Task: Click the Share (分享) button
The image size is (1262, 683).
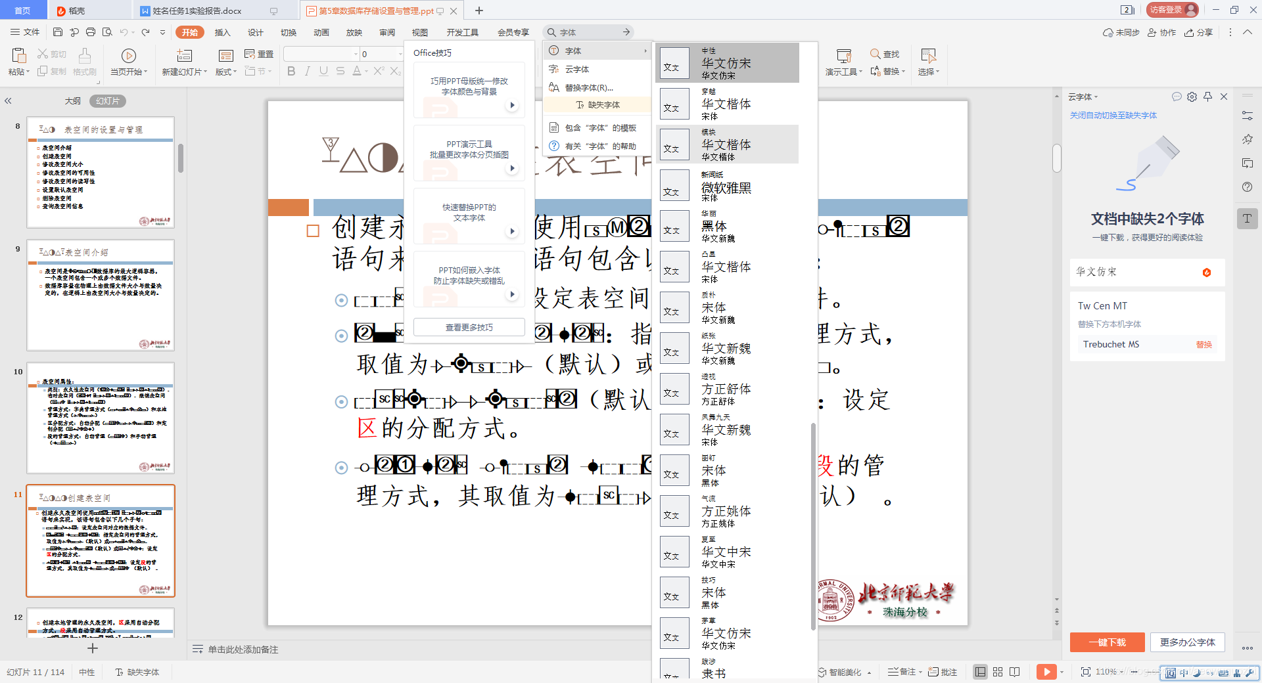Action: click(1198, 32)
